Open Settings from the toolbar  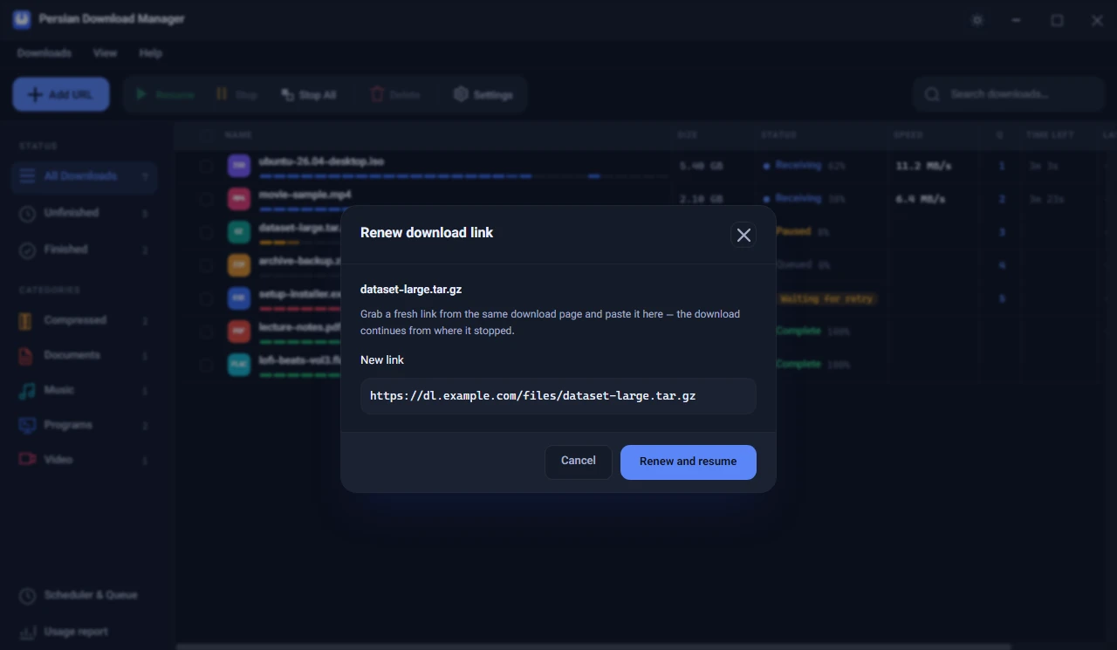(483, 94)
